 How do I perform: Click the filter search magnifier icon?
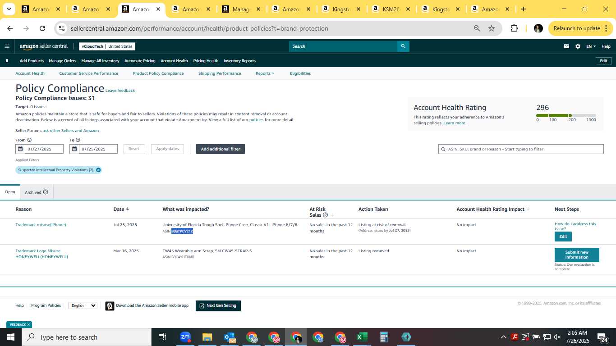click(x=443, y=149)
